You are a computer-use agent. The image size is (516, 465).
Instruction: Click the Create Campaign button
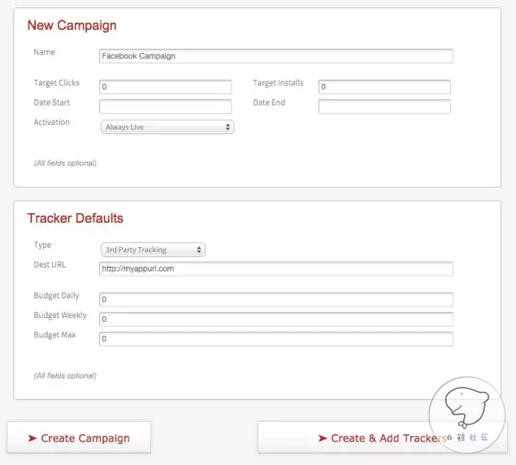(79, 437)
